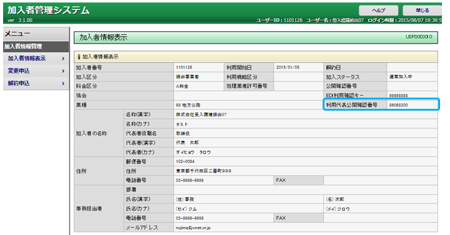Viewport: 450px width, 235px height.
Task: Click the chevron beside 加入者情報表示
Action: tap(63, 58)
